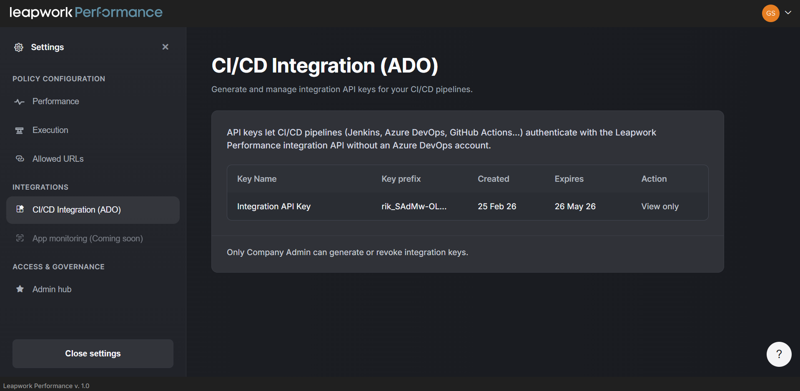Close the Settings panel with X

coord(165,47)
